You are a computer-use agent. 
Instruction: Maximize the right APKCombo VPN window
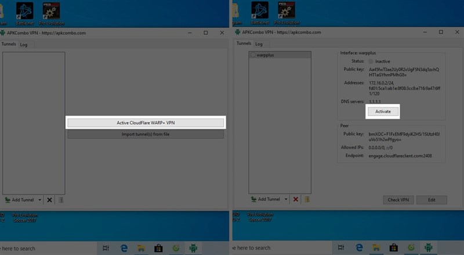tap(441, 32)
